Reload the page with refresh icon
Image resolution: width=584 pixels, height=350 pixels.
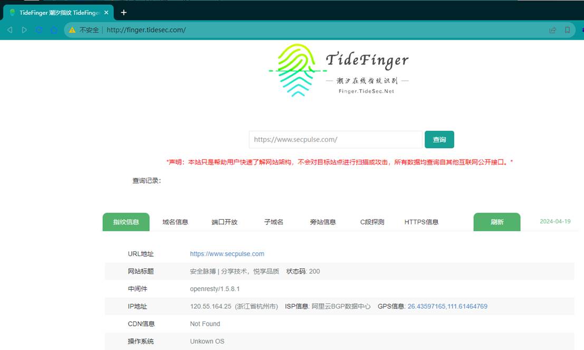(39, 30)
